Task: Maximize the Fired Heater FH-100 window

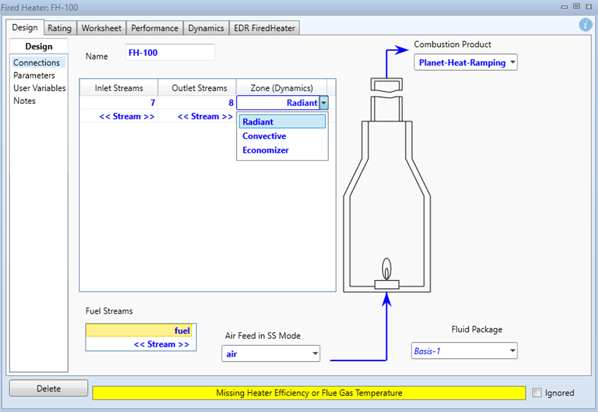Action: pyautogui.click(x=577, y=7)
